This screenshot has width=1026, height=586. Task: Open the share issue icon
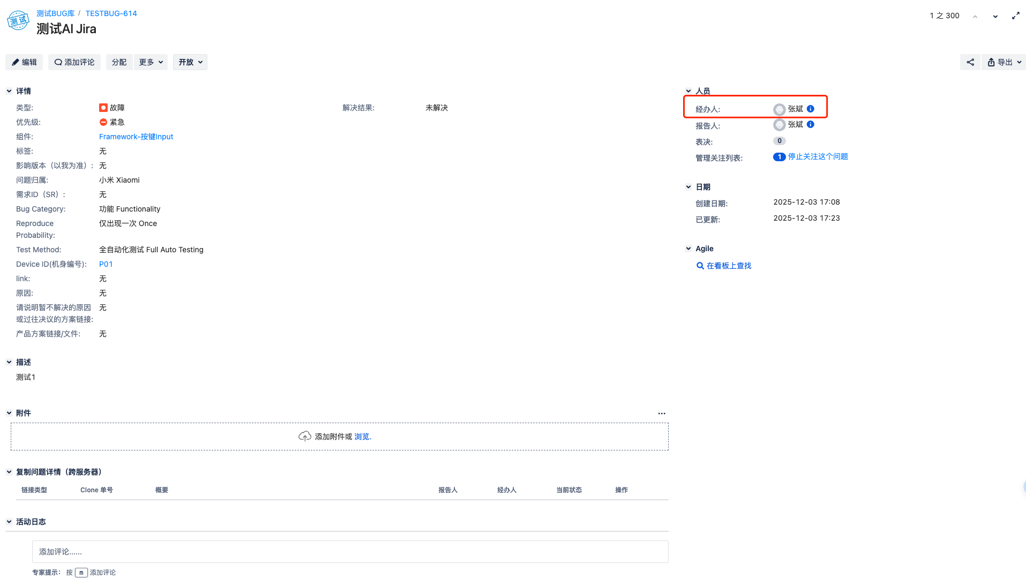click(x=970, y=62)
